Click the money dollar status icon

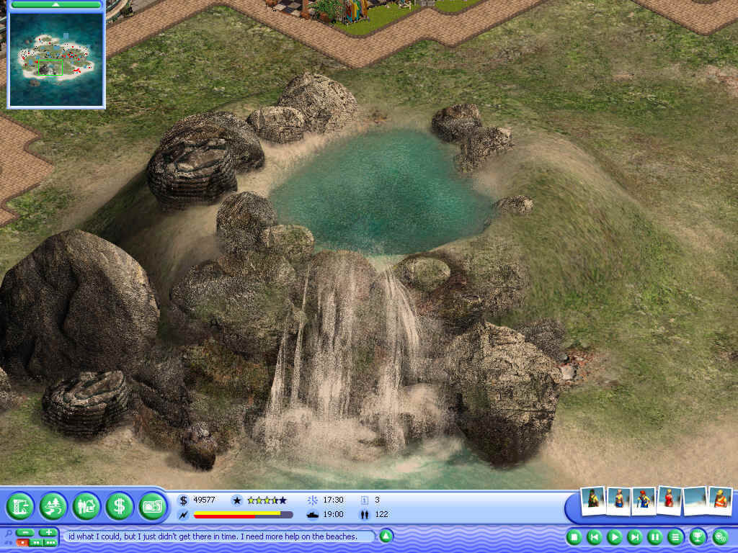183,500
